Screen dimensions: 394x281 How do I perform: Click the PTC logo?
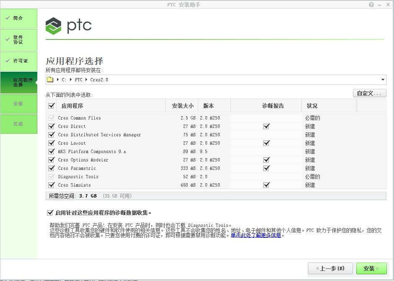click(x=68, y=26)
